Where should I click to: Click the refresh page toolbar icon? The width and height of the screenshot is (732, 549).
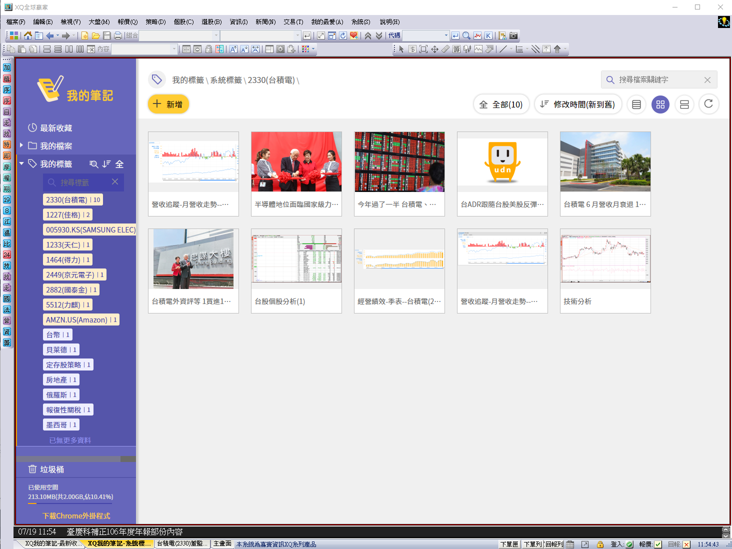[343, 35]
